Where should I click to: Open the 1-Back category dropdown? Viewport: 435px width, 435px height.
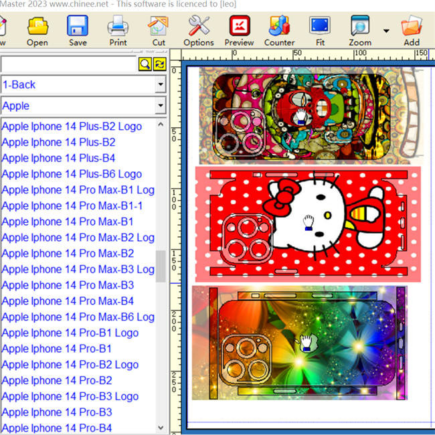(160, 85)
